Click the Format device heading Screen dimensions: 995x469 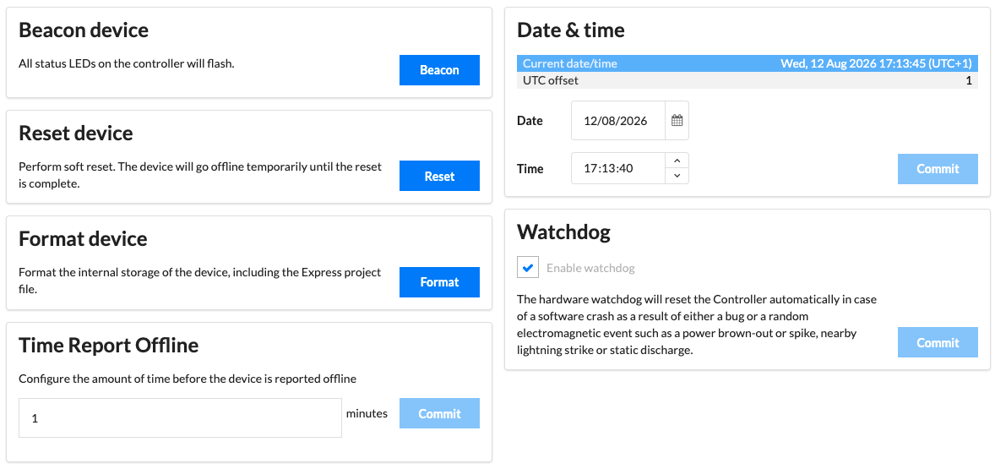pos(83,238)
